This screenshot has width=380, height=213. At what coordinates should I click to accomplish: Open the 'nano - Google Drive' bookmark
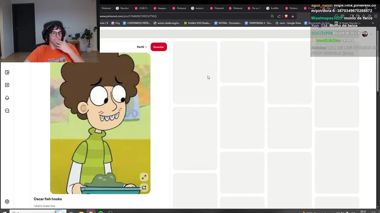pos(288,23)
